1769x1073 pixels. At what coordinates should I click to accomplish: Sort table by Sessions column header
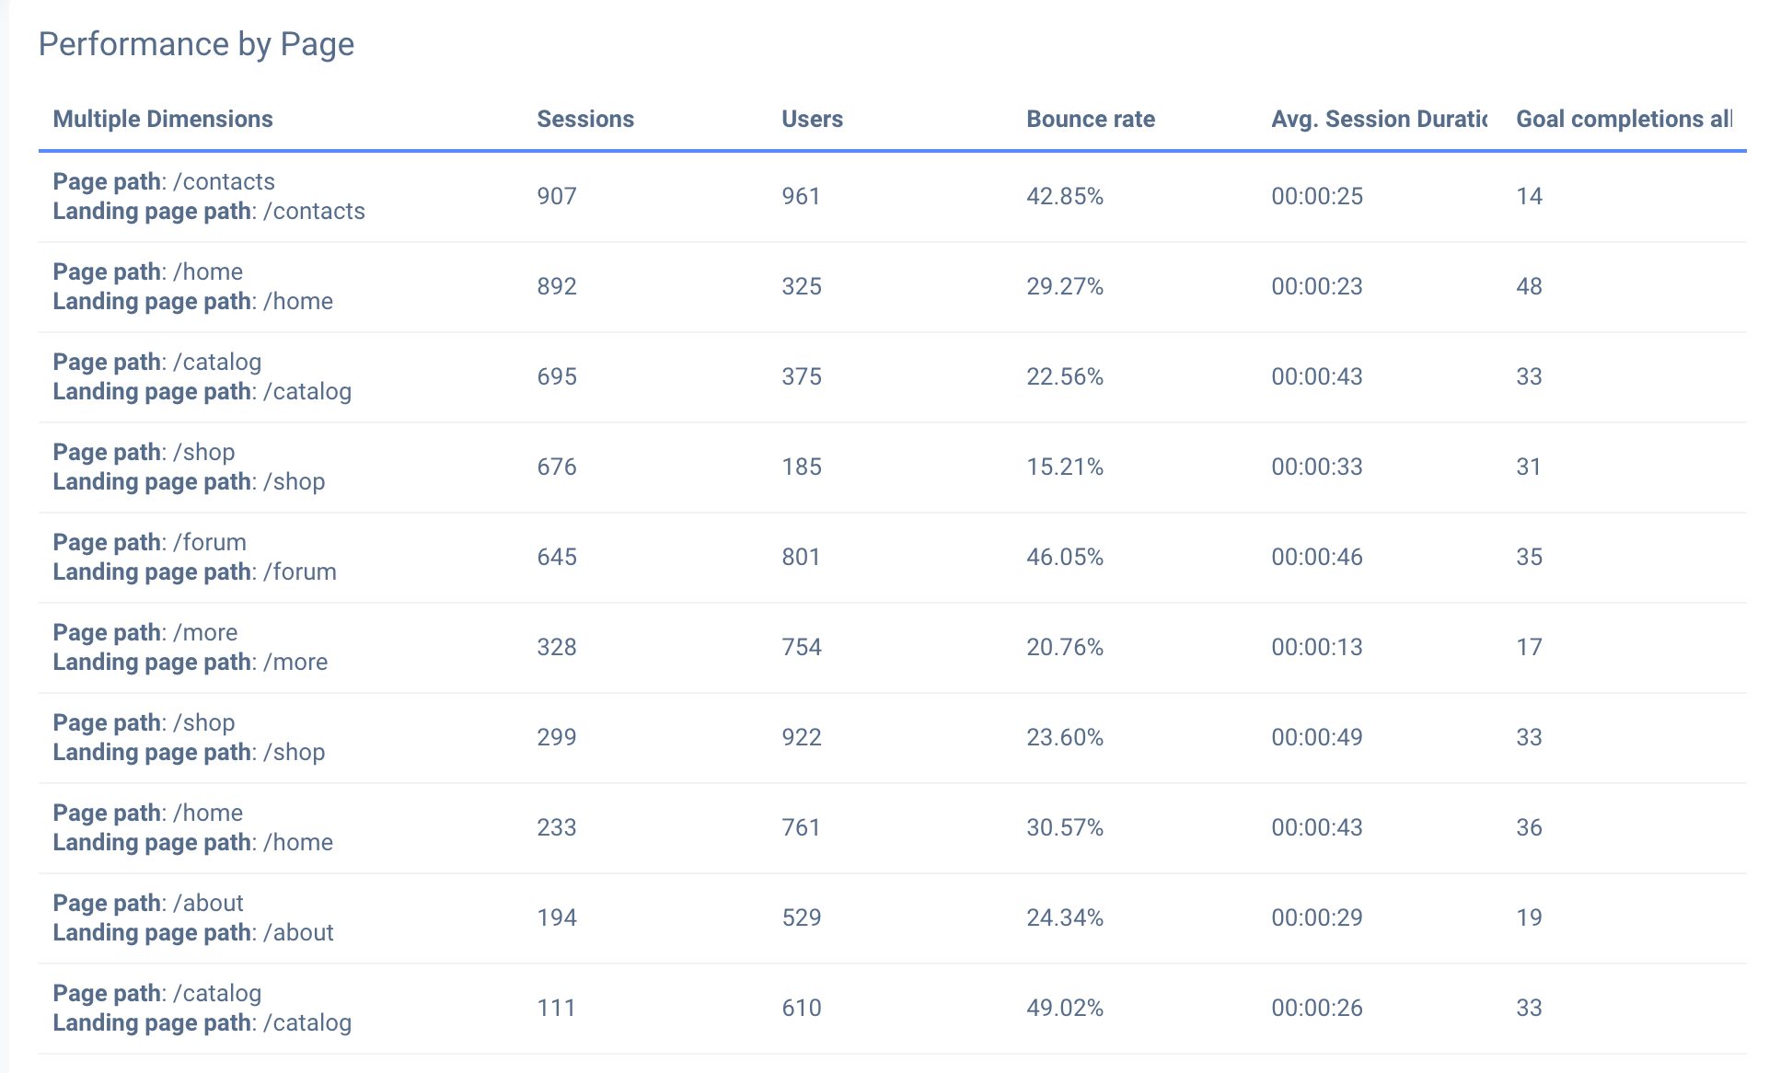click(585, 119)
